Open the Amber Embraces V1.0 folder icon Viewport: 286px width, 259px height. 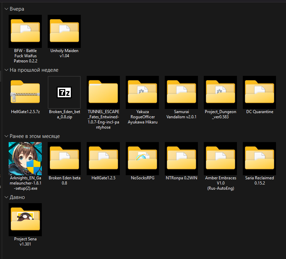tap(220, 158)
